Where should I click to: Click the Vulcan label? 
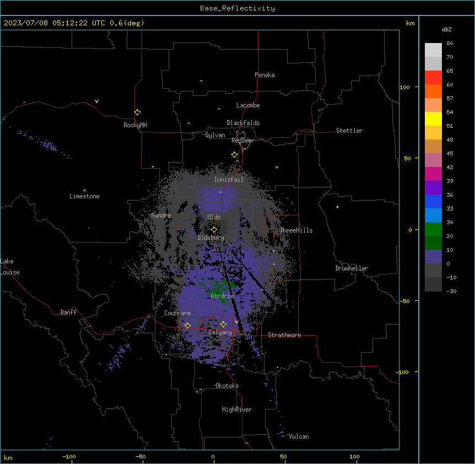tap(299, 436)
